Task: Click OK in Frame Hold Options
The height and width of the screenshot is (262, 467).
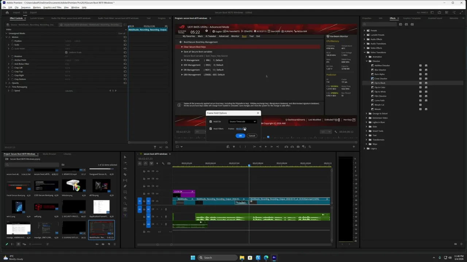Action: click(240, 136)
